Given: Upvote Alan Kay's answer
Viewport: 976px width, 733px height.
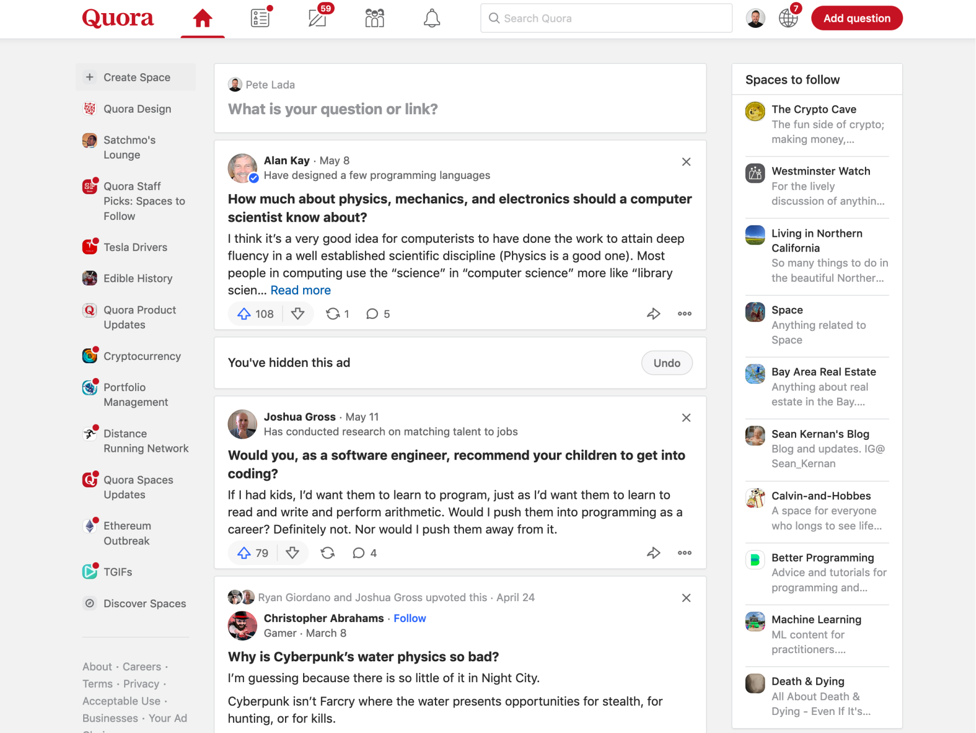Looking at the screenshot, I should [x=244, y=313].
